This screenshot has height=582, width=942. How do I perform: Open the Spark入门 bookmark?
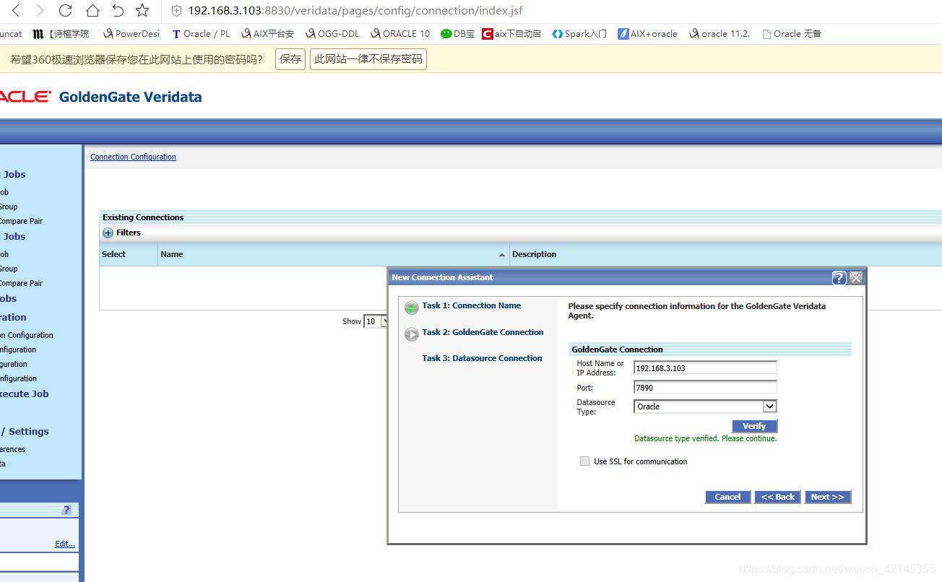pos(579,34)
